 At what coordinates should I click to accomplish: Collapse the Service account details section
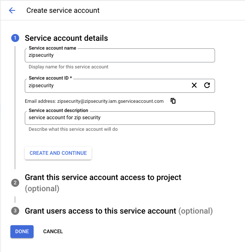point(66,38)
